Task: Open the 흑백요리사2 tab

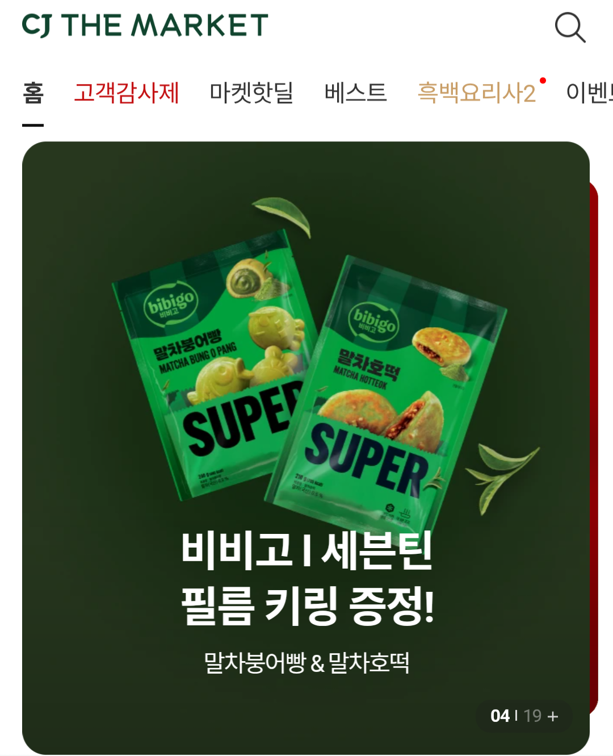Action: click(476, 93)
